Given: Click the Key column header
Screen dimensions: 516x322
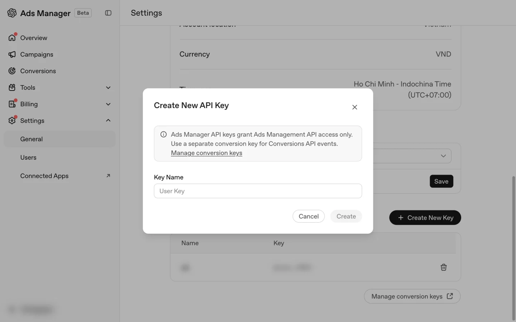Looking at the screenshot, I should (x=279, y=243).
